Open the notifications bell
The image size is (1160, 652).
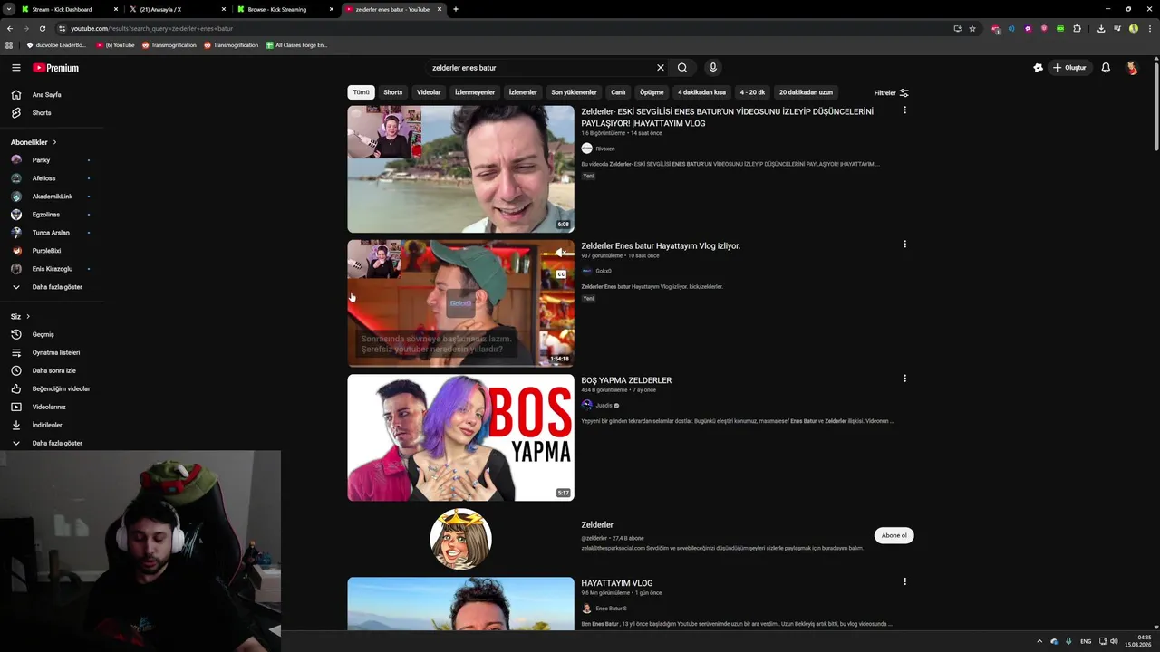[1106, 68]
